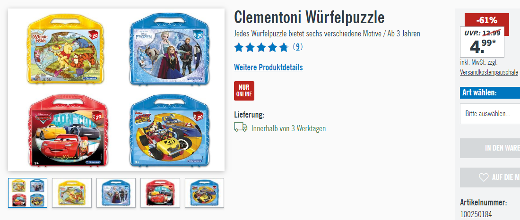520x220 pixels.
Task: Click the five-star rating icons
Action: (x=261, y=47)
